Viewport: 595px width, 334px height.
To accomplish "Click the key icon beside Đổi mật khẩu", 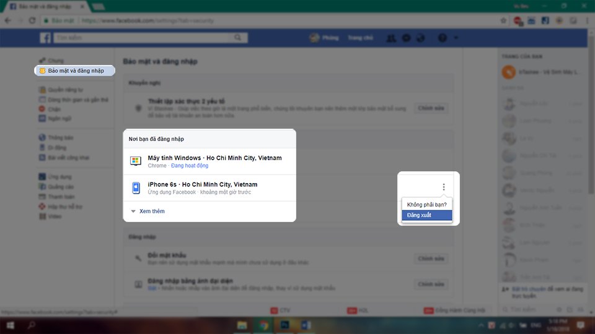I will point(138,259).
